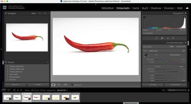The width and height of the screenshot is (191, 104).
Task: Switch to the Bibliothek module
Action: (107, 8)
